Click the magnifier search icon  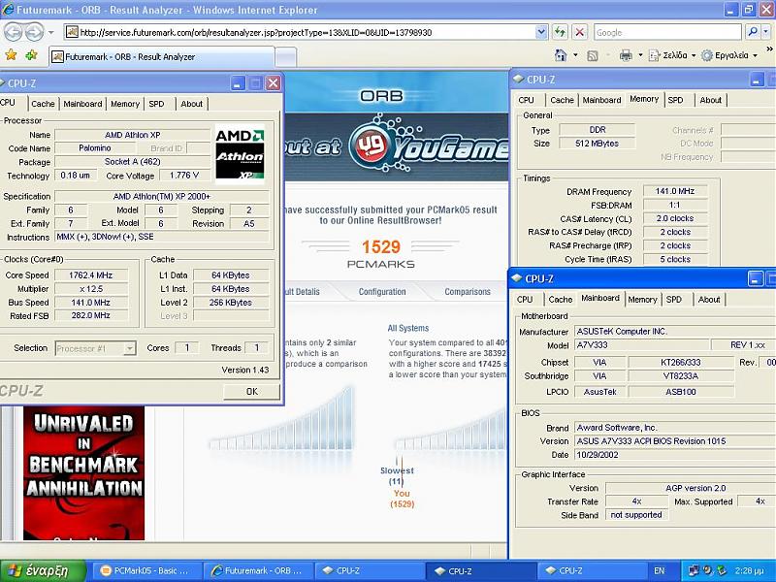click(x=753, y=33)
